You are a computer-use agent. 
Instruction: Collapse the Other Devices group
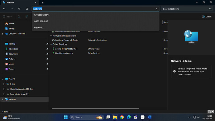pos(51,45)
